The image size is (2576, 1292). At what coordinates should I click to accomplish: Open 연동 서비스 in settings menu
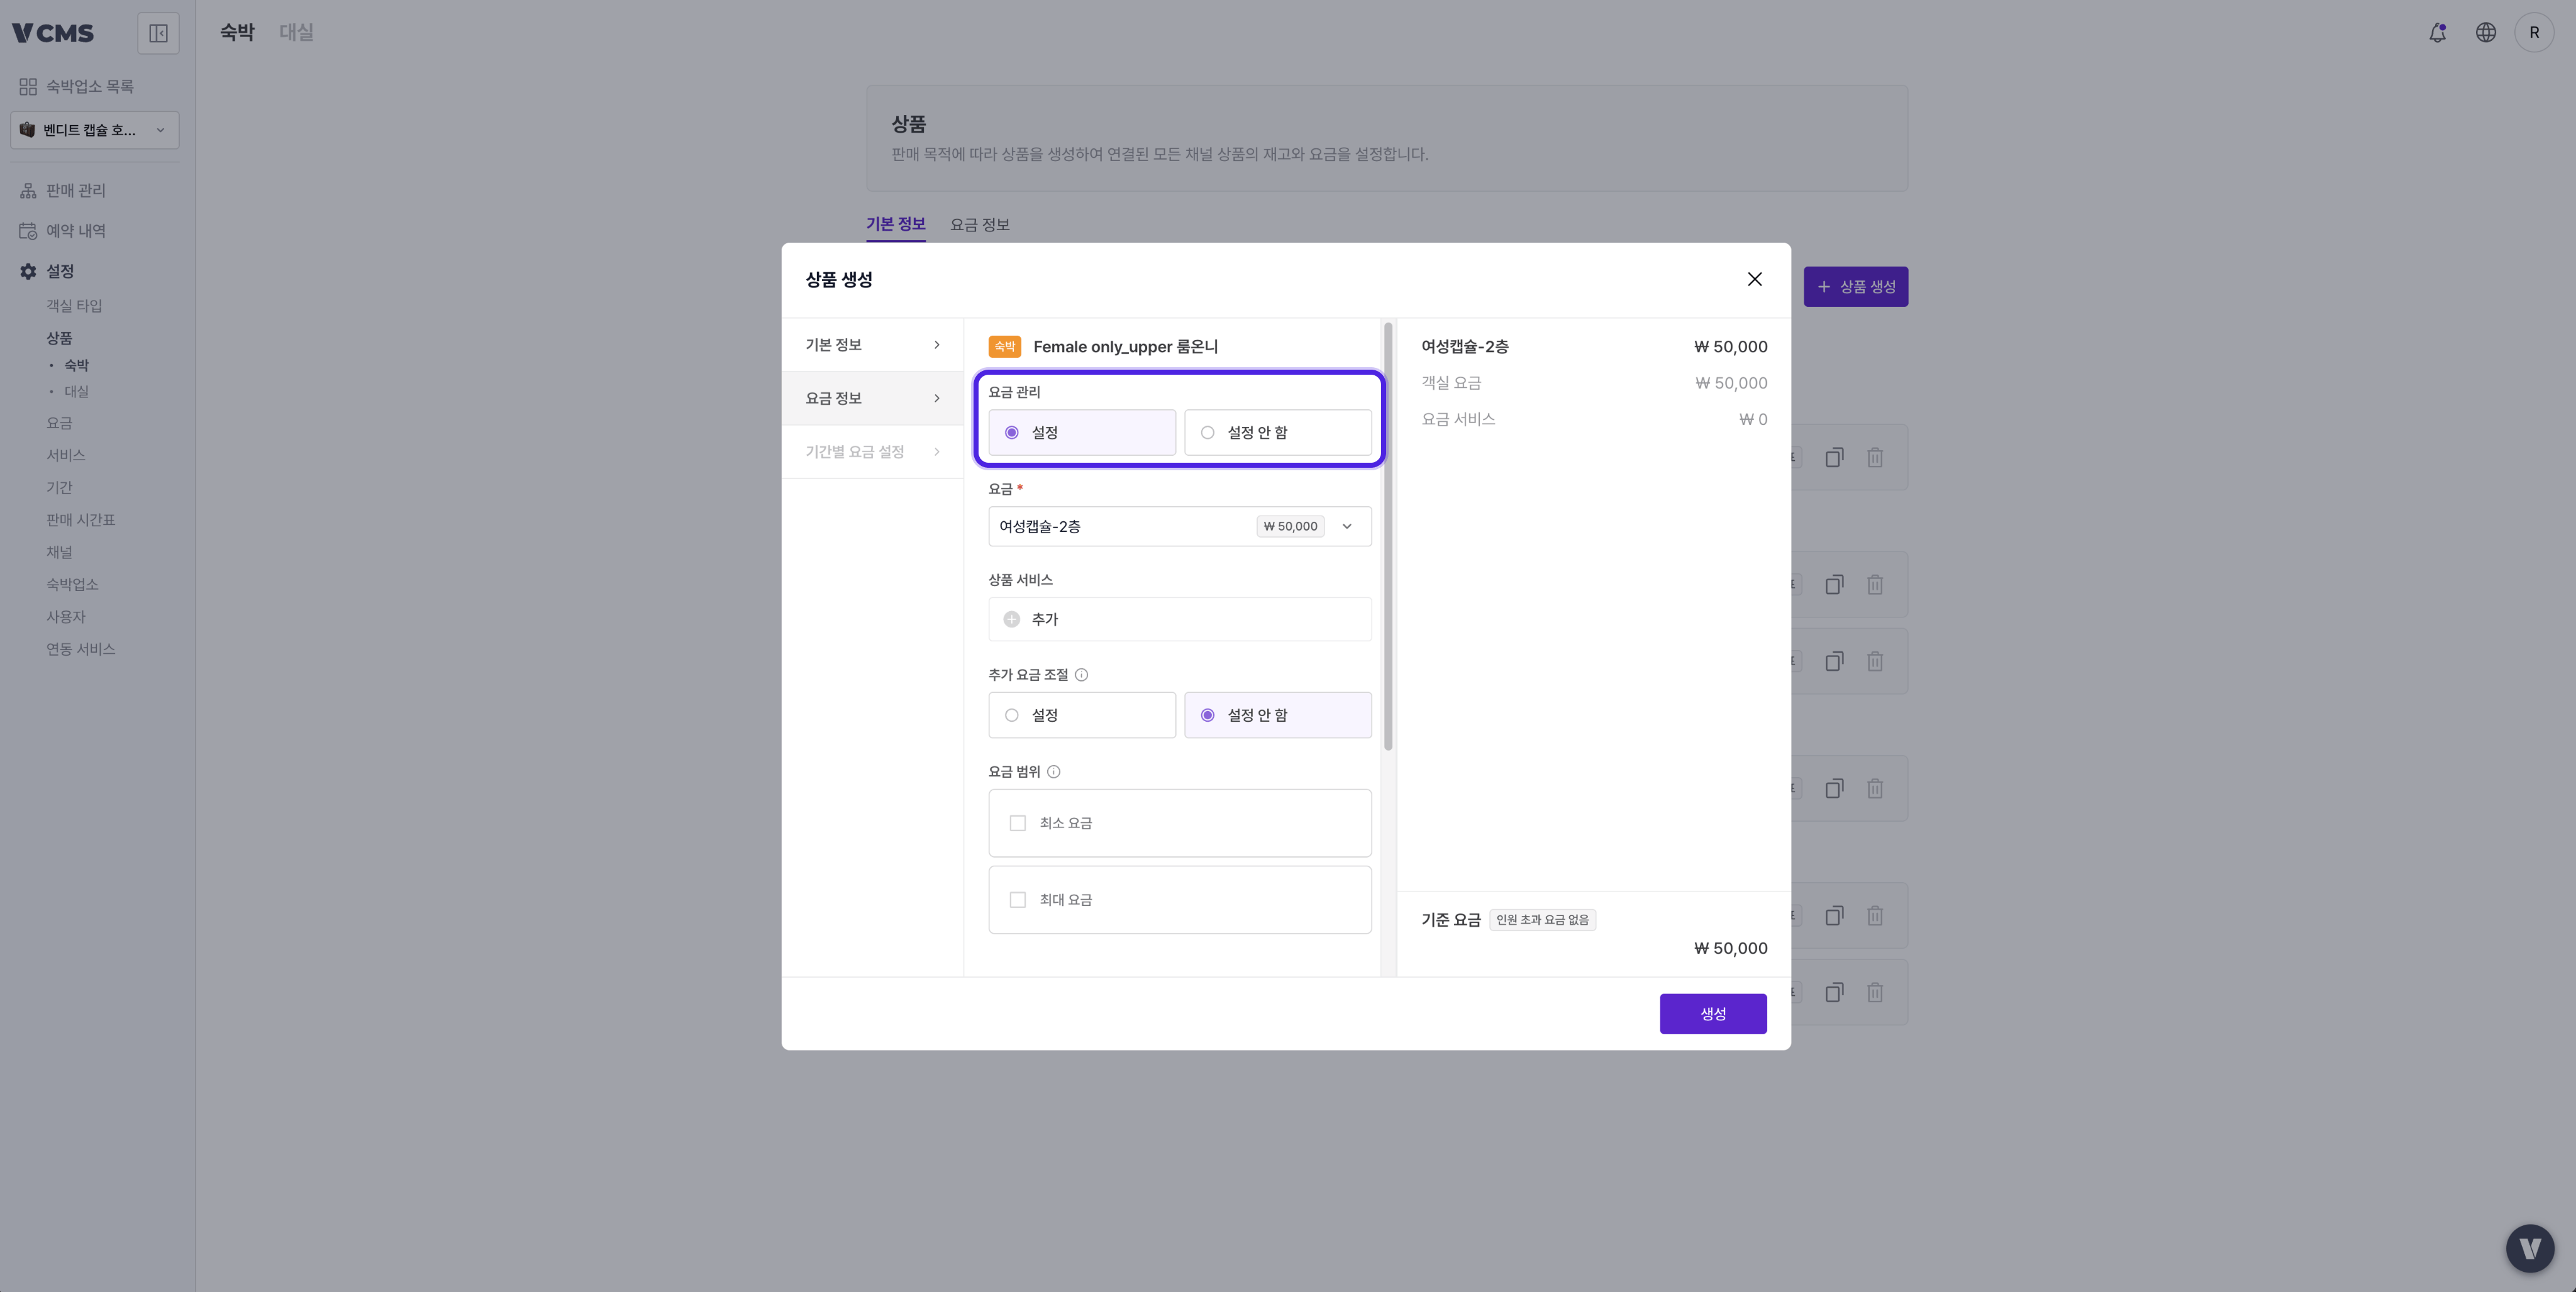(81, 649)
